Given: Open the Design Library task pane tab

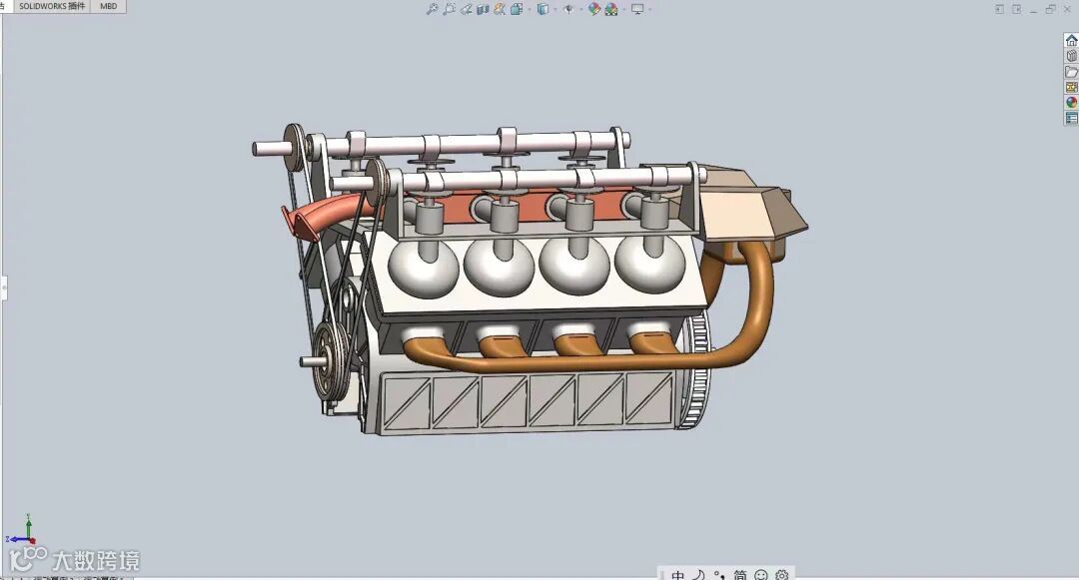Looking at the screenshot, I should (x=1071, y=56).
